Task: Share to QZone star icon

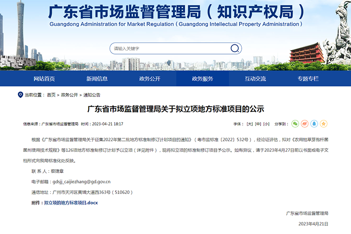Action: pos(323,124)
